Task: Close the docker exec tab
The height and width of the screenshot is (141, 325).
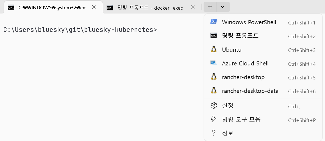Action: tap(193, 7)
